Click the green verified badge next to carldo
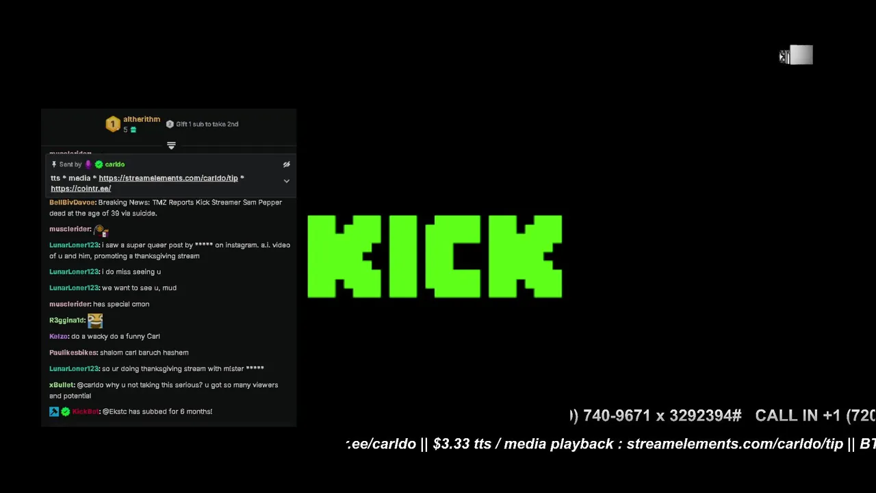 coord(99,164)
